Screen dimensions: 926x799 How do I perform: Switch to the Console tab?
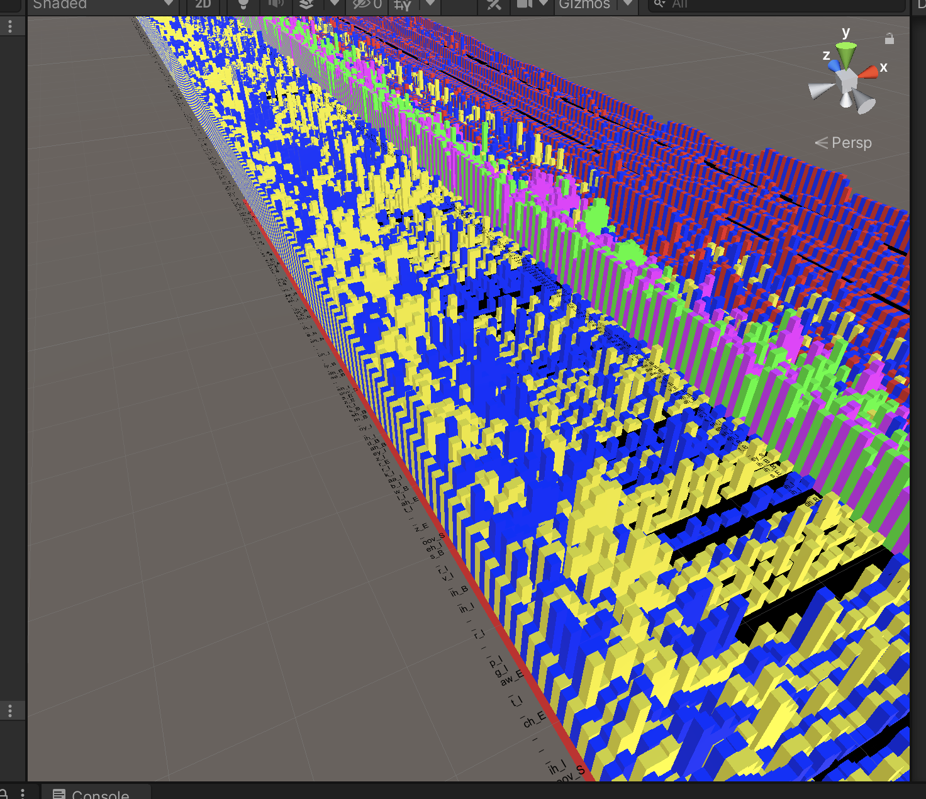point(93,794)
